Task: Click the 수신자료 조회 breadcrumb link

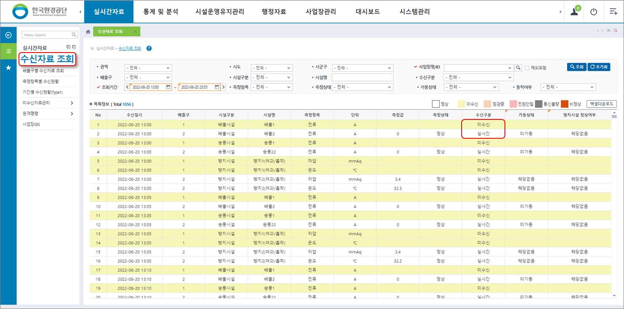Action: point(130,49)
